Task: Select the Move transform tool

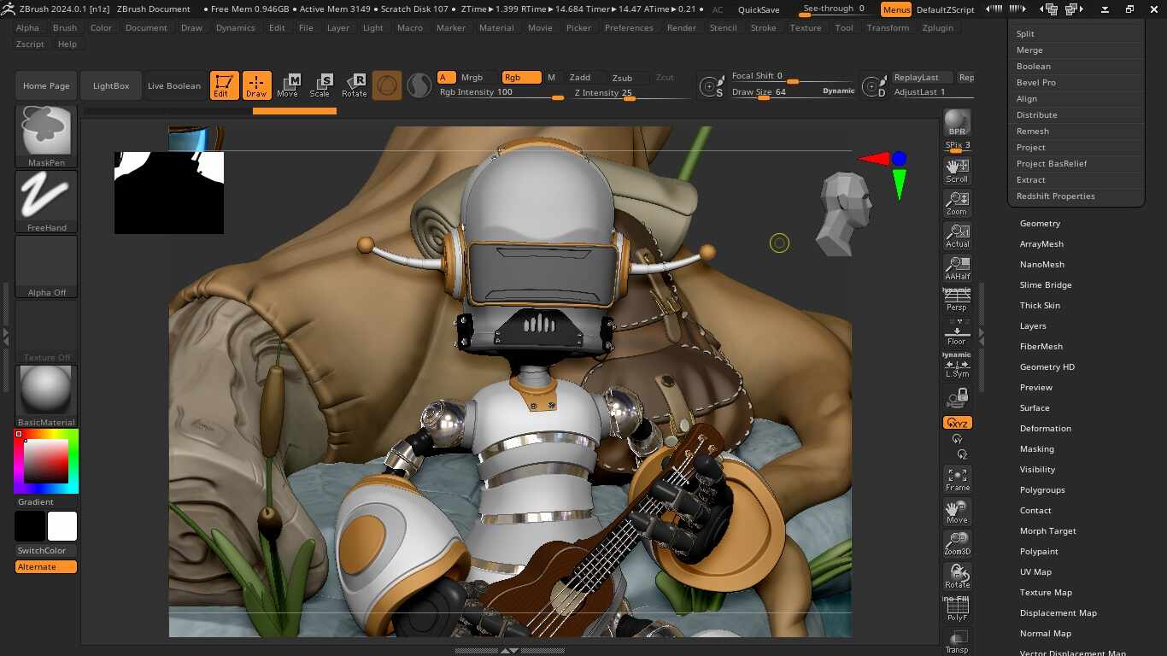Action: point(290,85)
